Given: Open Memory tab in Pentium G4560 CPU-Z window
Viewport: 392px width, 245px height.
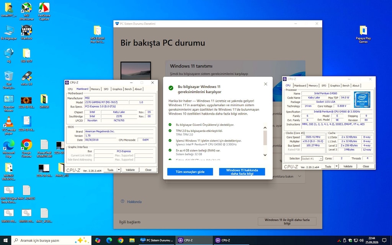Looking at the screenshot, I should pos(313,85).
